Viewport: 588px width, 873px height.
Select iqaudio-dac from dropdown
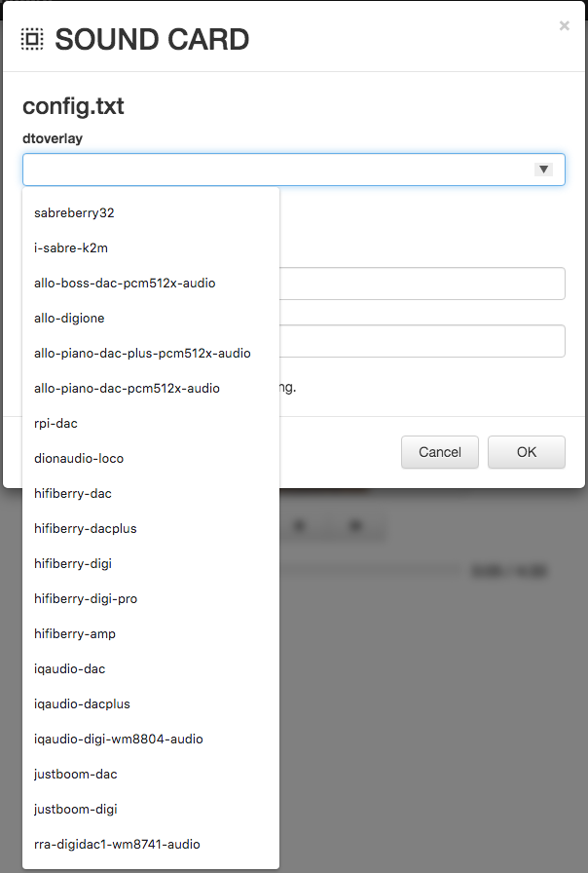151,668
